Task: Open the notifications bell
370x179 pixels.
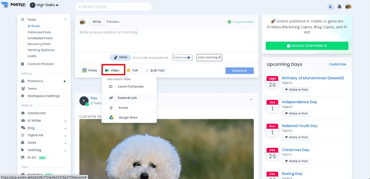Action: 339,7
